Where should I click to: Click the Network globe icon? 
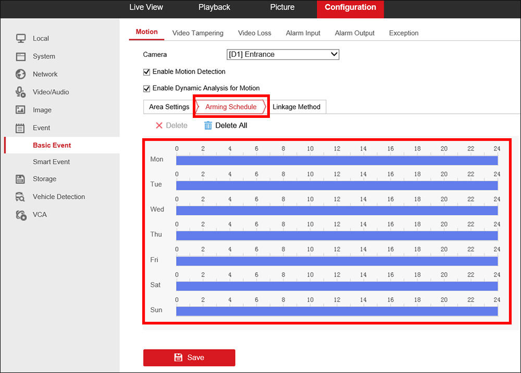(21, 74)
